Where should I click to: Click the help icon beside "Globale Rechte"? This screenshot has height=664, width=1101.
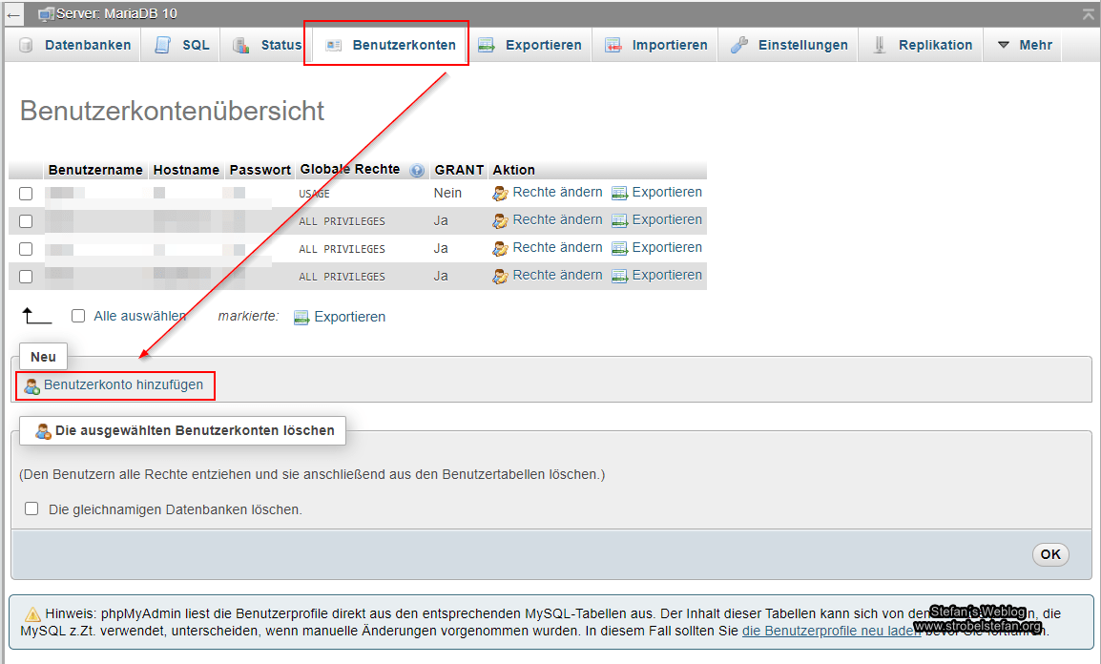pyautogui.click(x=417, y=170)
